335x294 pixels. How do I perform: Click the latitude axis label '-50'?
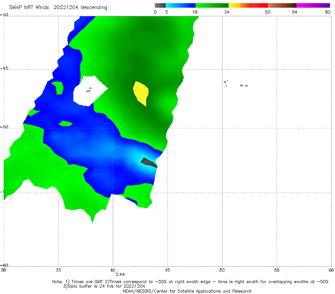tap(4, 127)
